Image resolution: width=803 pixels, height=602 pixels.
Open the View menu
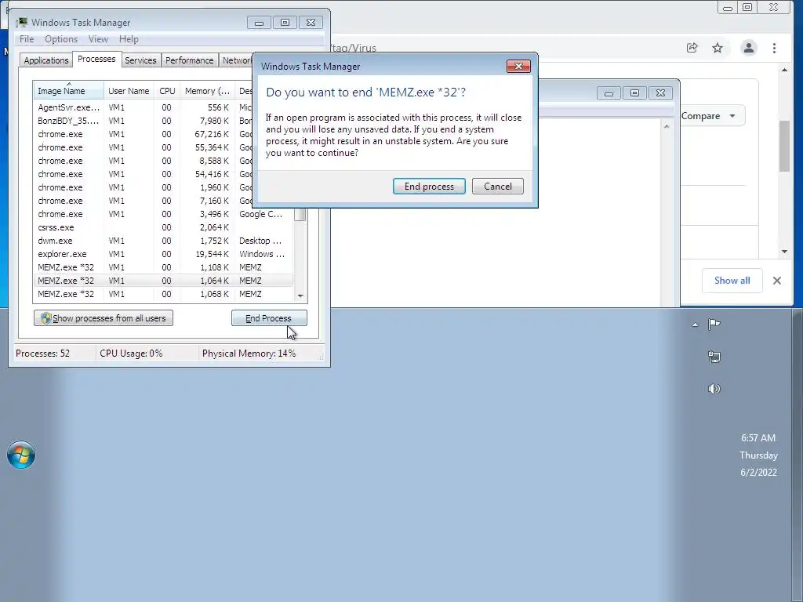pyautogui.click(x=98, y=39)
